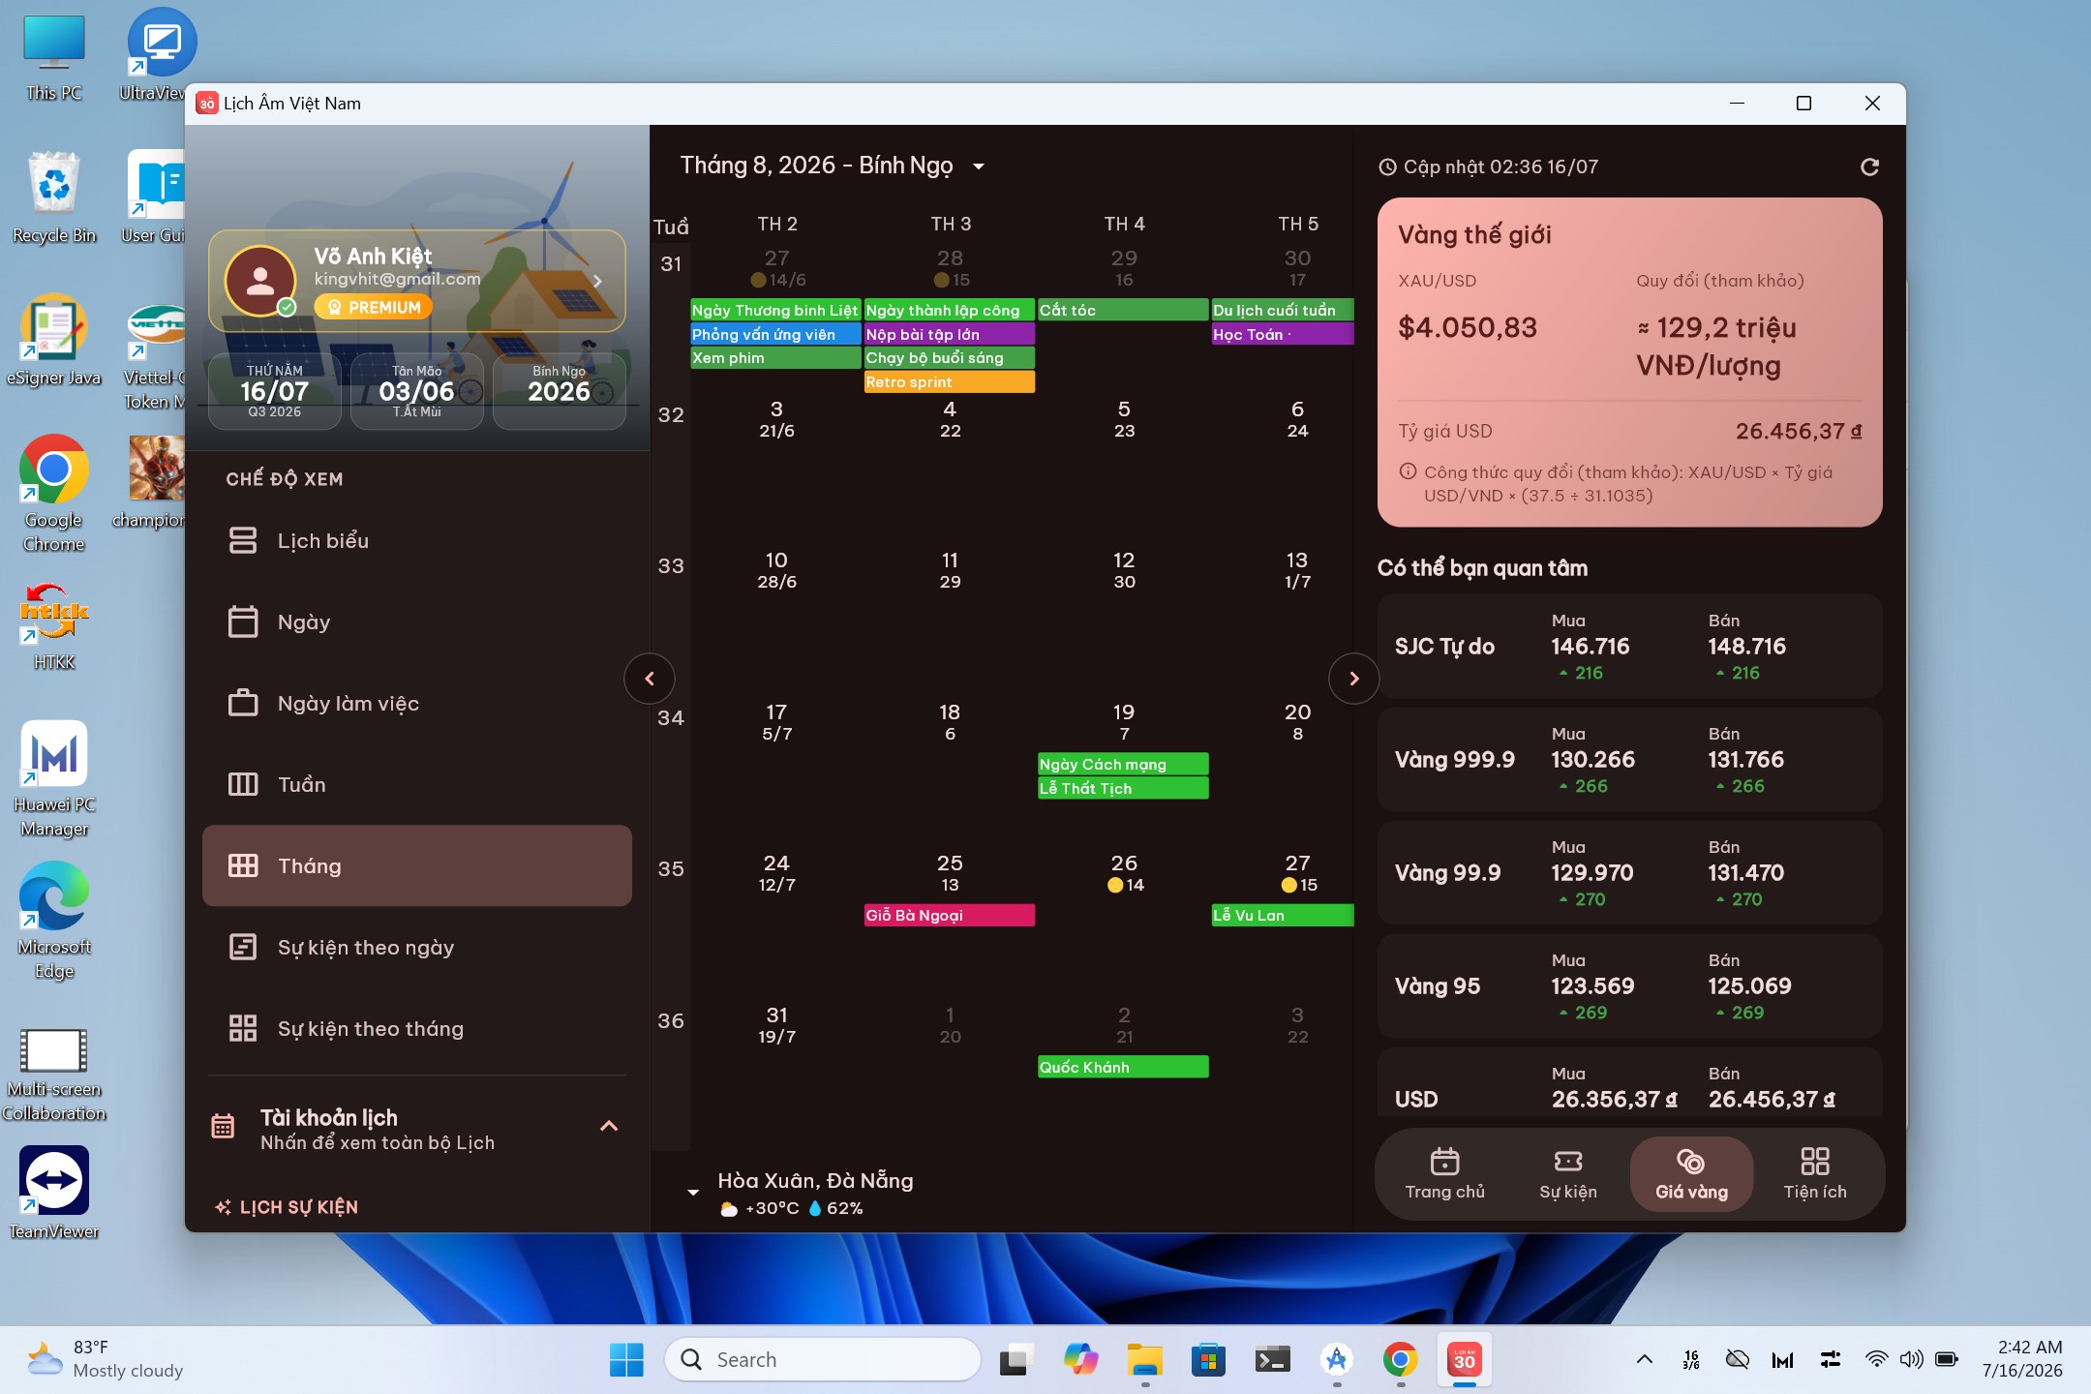
Task: Go to previous month arrow
Action: click(650, 679)
